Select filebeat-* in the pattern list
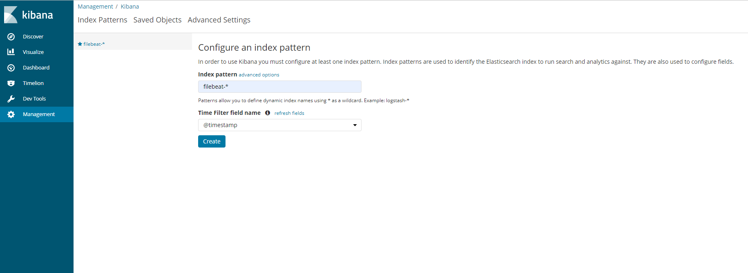748x273 pixels. pos(94,44)
